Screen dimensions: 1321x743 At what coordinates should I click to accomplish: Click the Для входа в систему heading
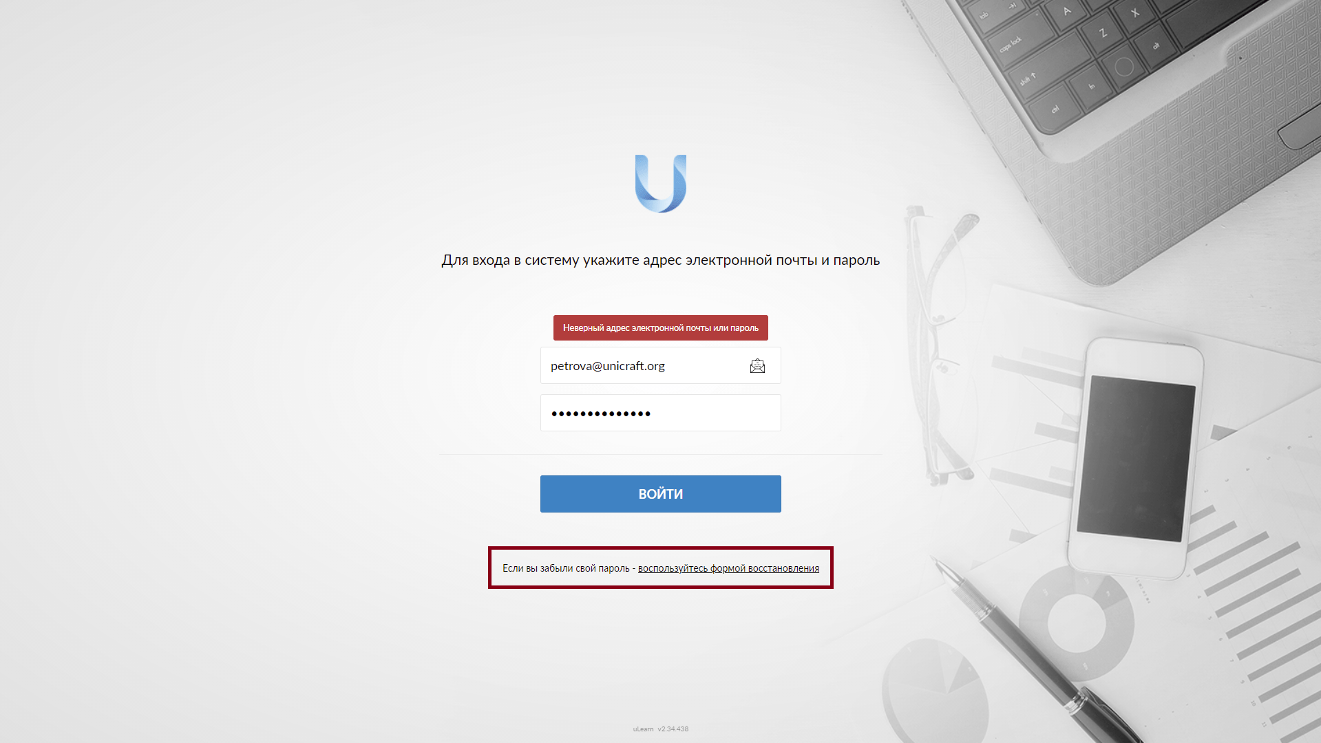click(660, 260)
